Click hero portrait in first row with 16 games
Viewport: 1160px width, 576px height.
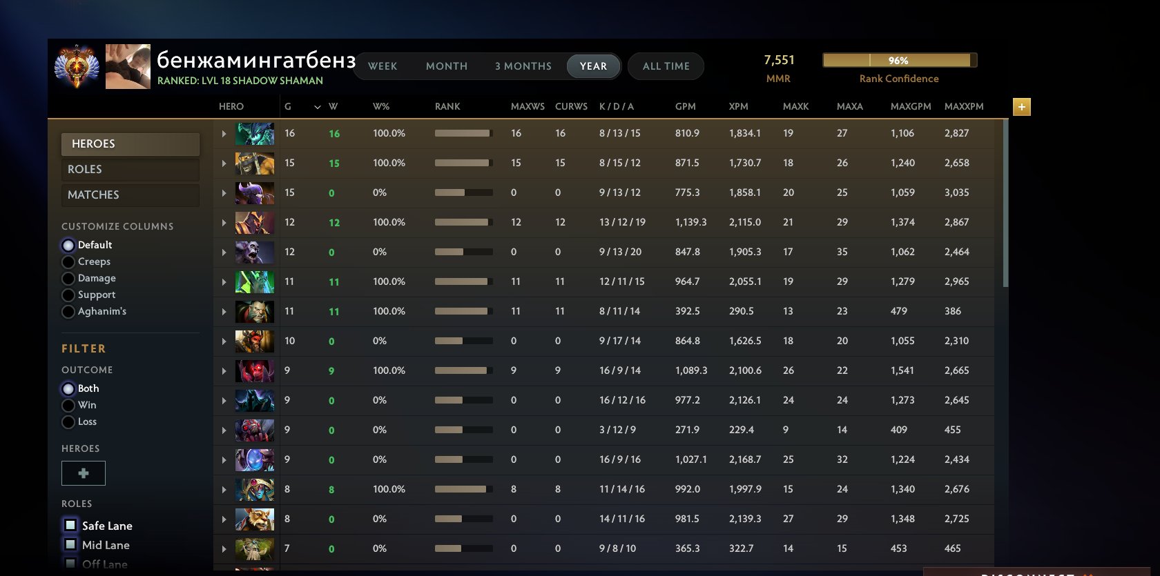click(x=254, y=134)
